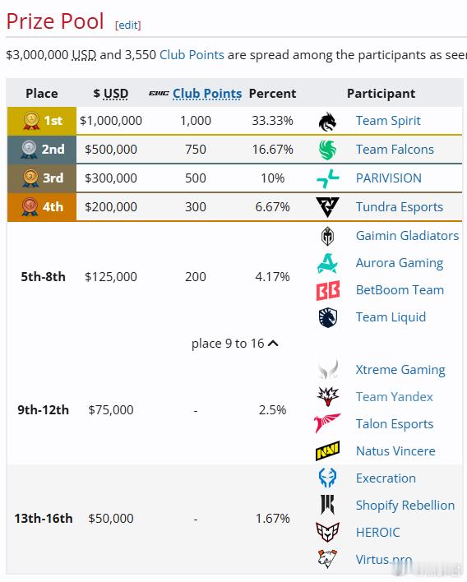The image size is (467, 582).
Task: Click the 1st place gold medal cell
Action: 42,121
